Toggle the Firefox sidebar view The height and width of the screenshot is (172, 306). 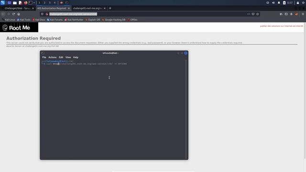(286, 14)
